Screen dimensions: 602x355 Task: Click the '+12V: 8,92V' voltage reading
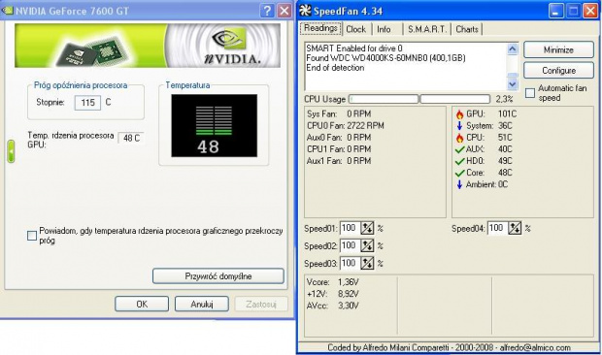332,294
